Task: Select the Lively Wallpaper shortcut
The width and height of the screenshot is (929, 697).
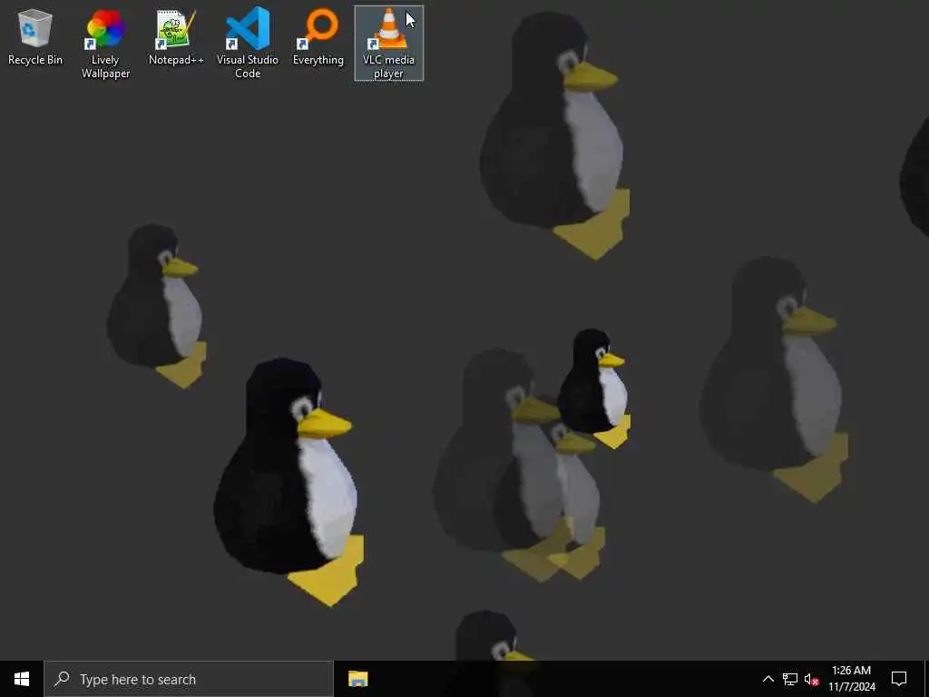Action: coord(105,44)
